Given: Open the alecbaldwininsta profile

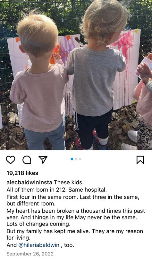Looking at the screenshot, I should 29,182.
